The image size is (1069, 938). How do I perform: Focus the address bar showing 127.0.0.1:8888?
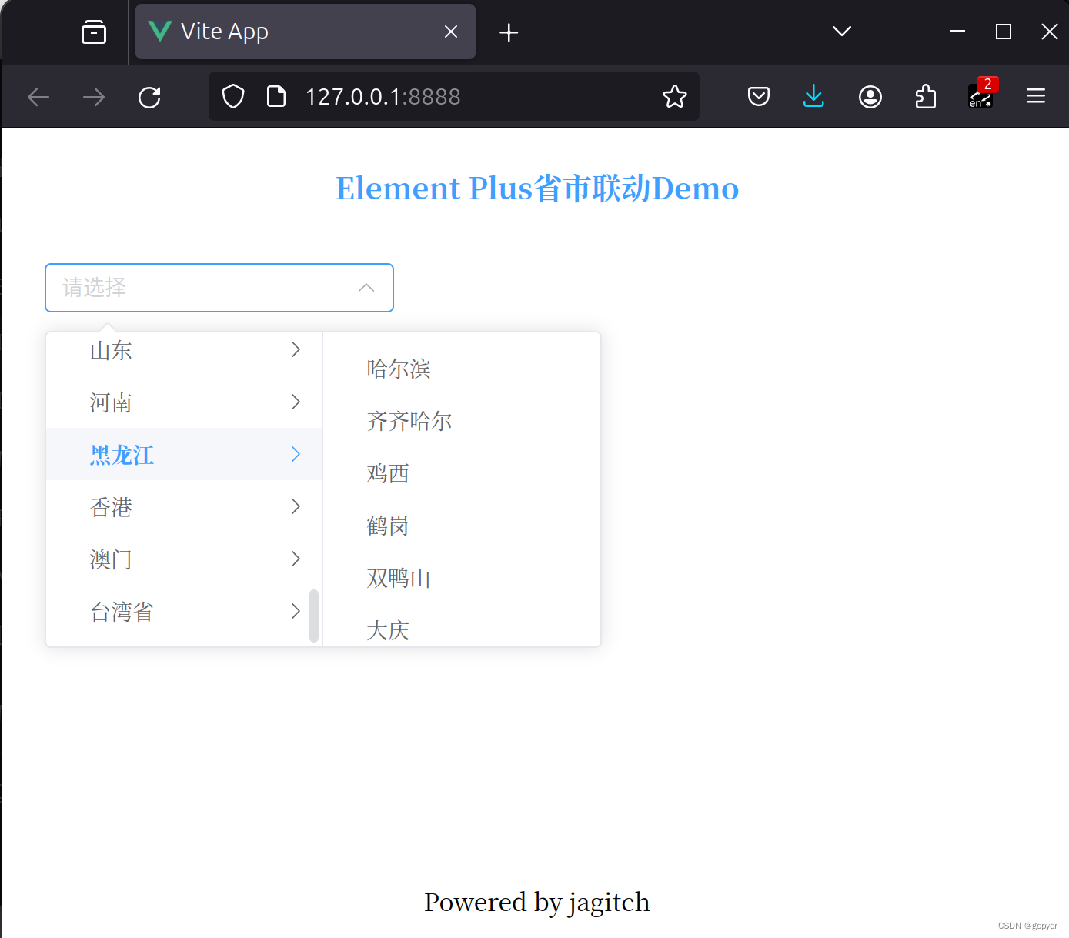[454, 97]
